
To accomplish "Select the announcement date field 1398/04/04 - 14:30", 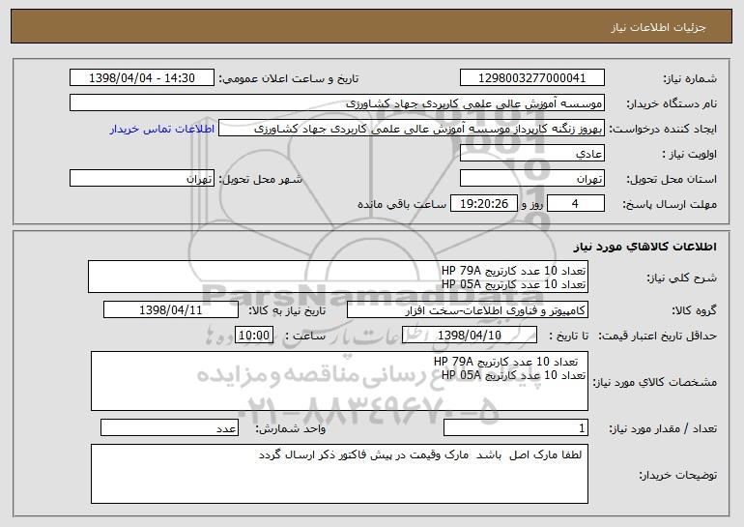I will 142,78.
